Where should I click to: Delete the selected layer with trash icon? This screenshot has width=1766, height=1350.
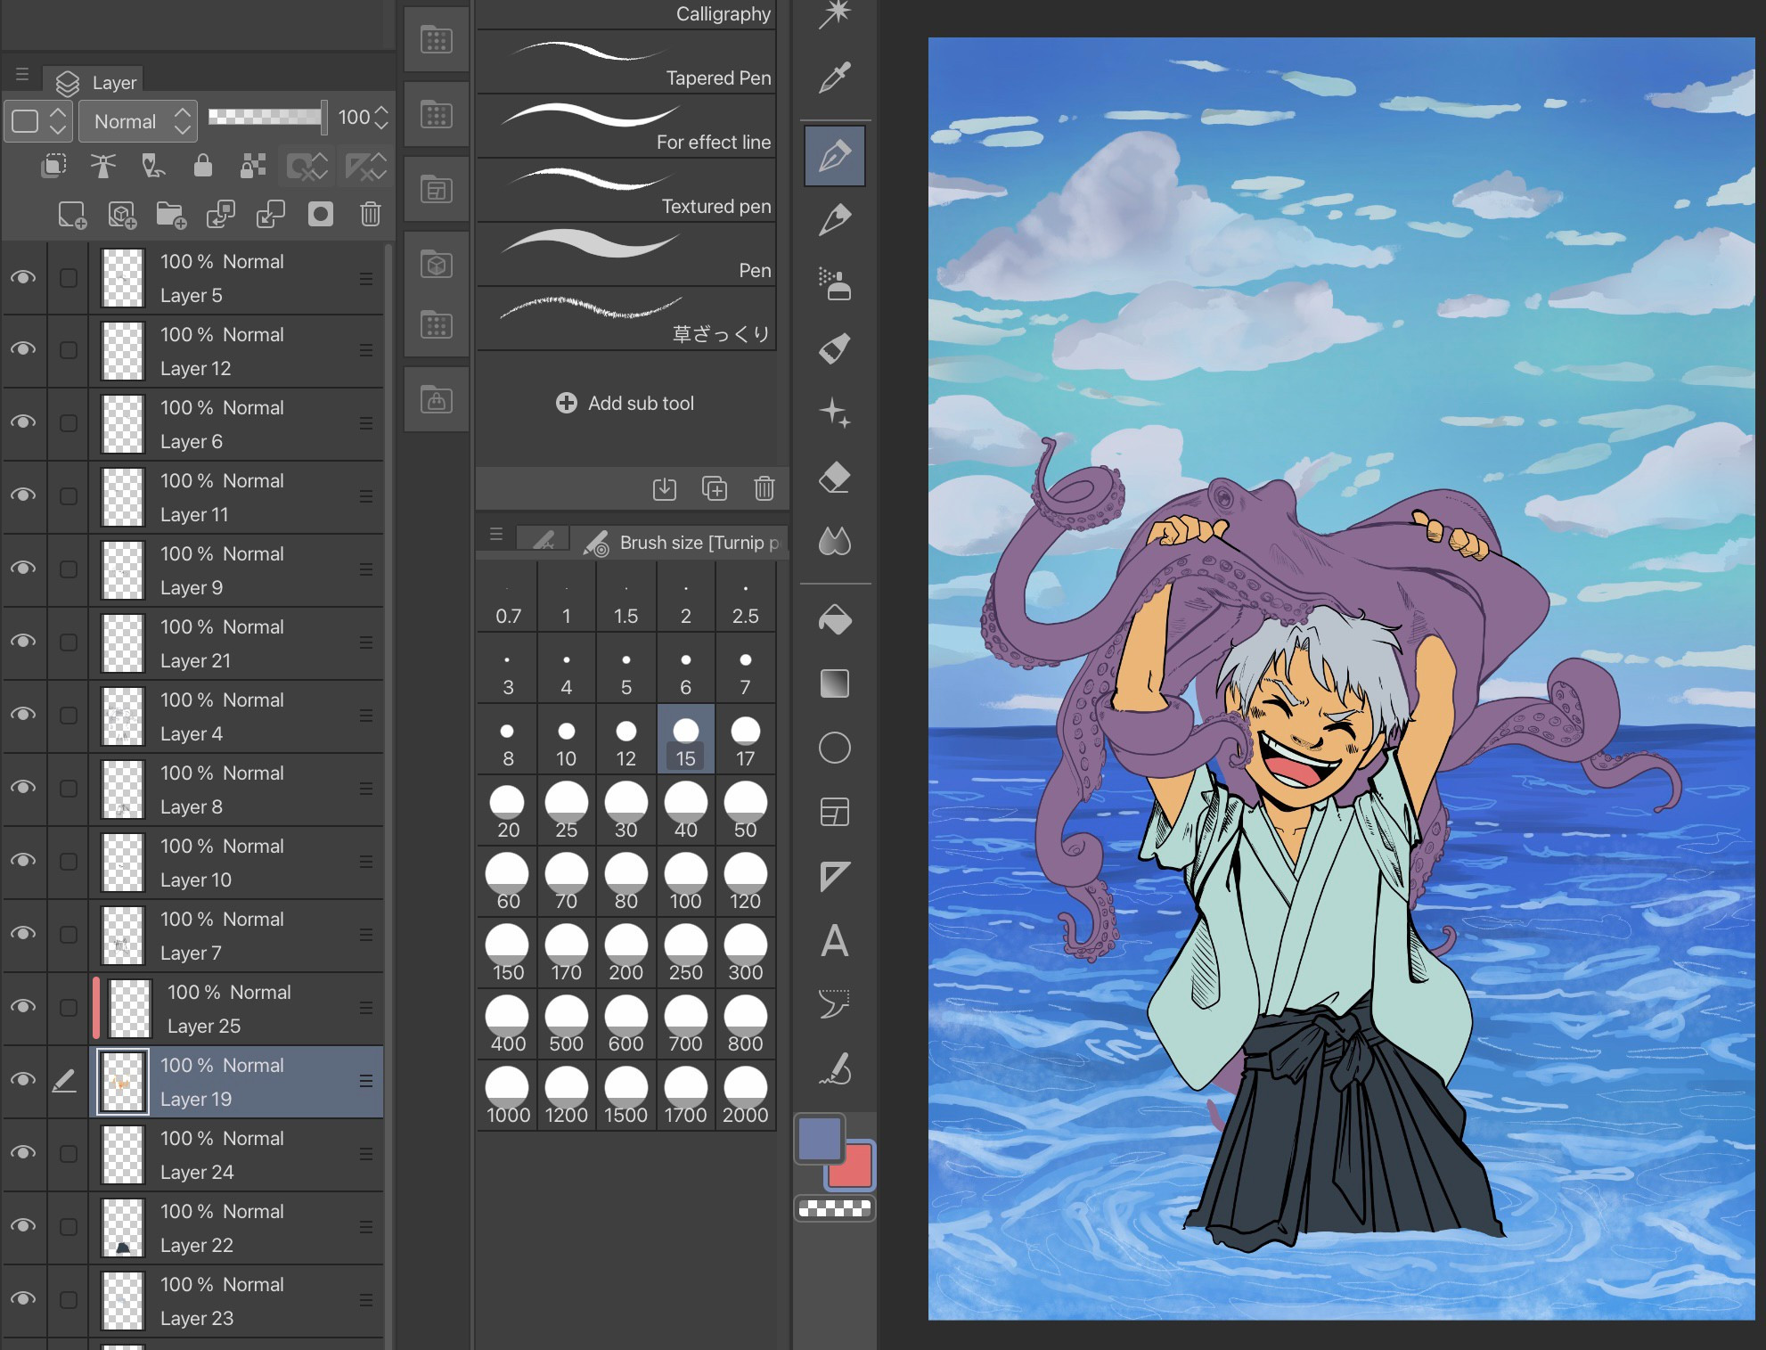pos(371,214)
